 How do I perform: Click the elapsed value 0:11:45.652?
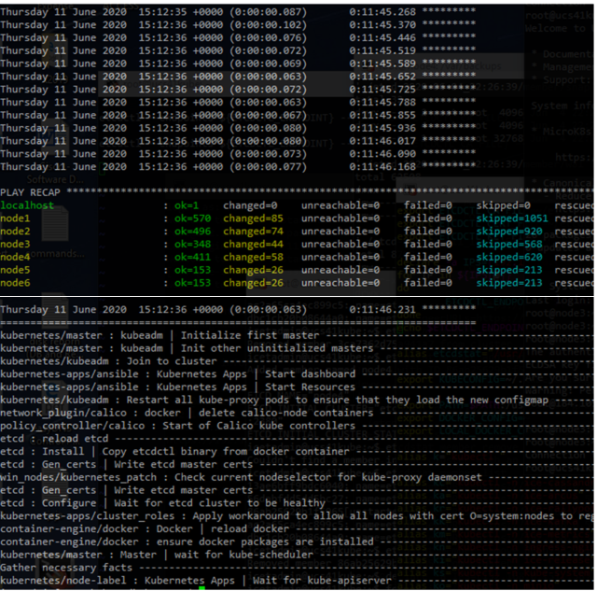click(382, 77)
